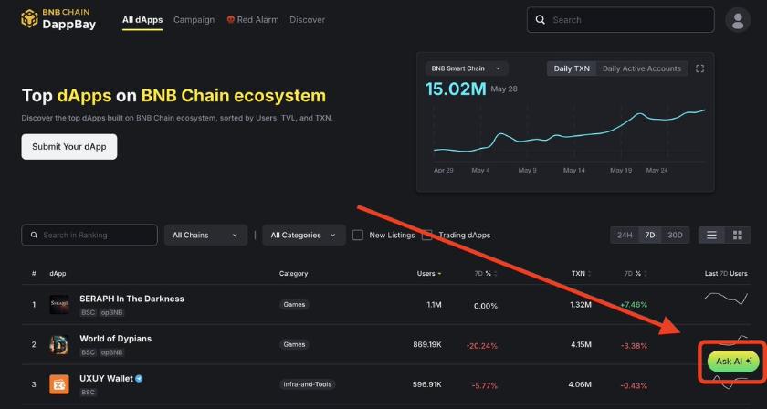Switch to grid view layout

click(x=737, y=236)
